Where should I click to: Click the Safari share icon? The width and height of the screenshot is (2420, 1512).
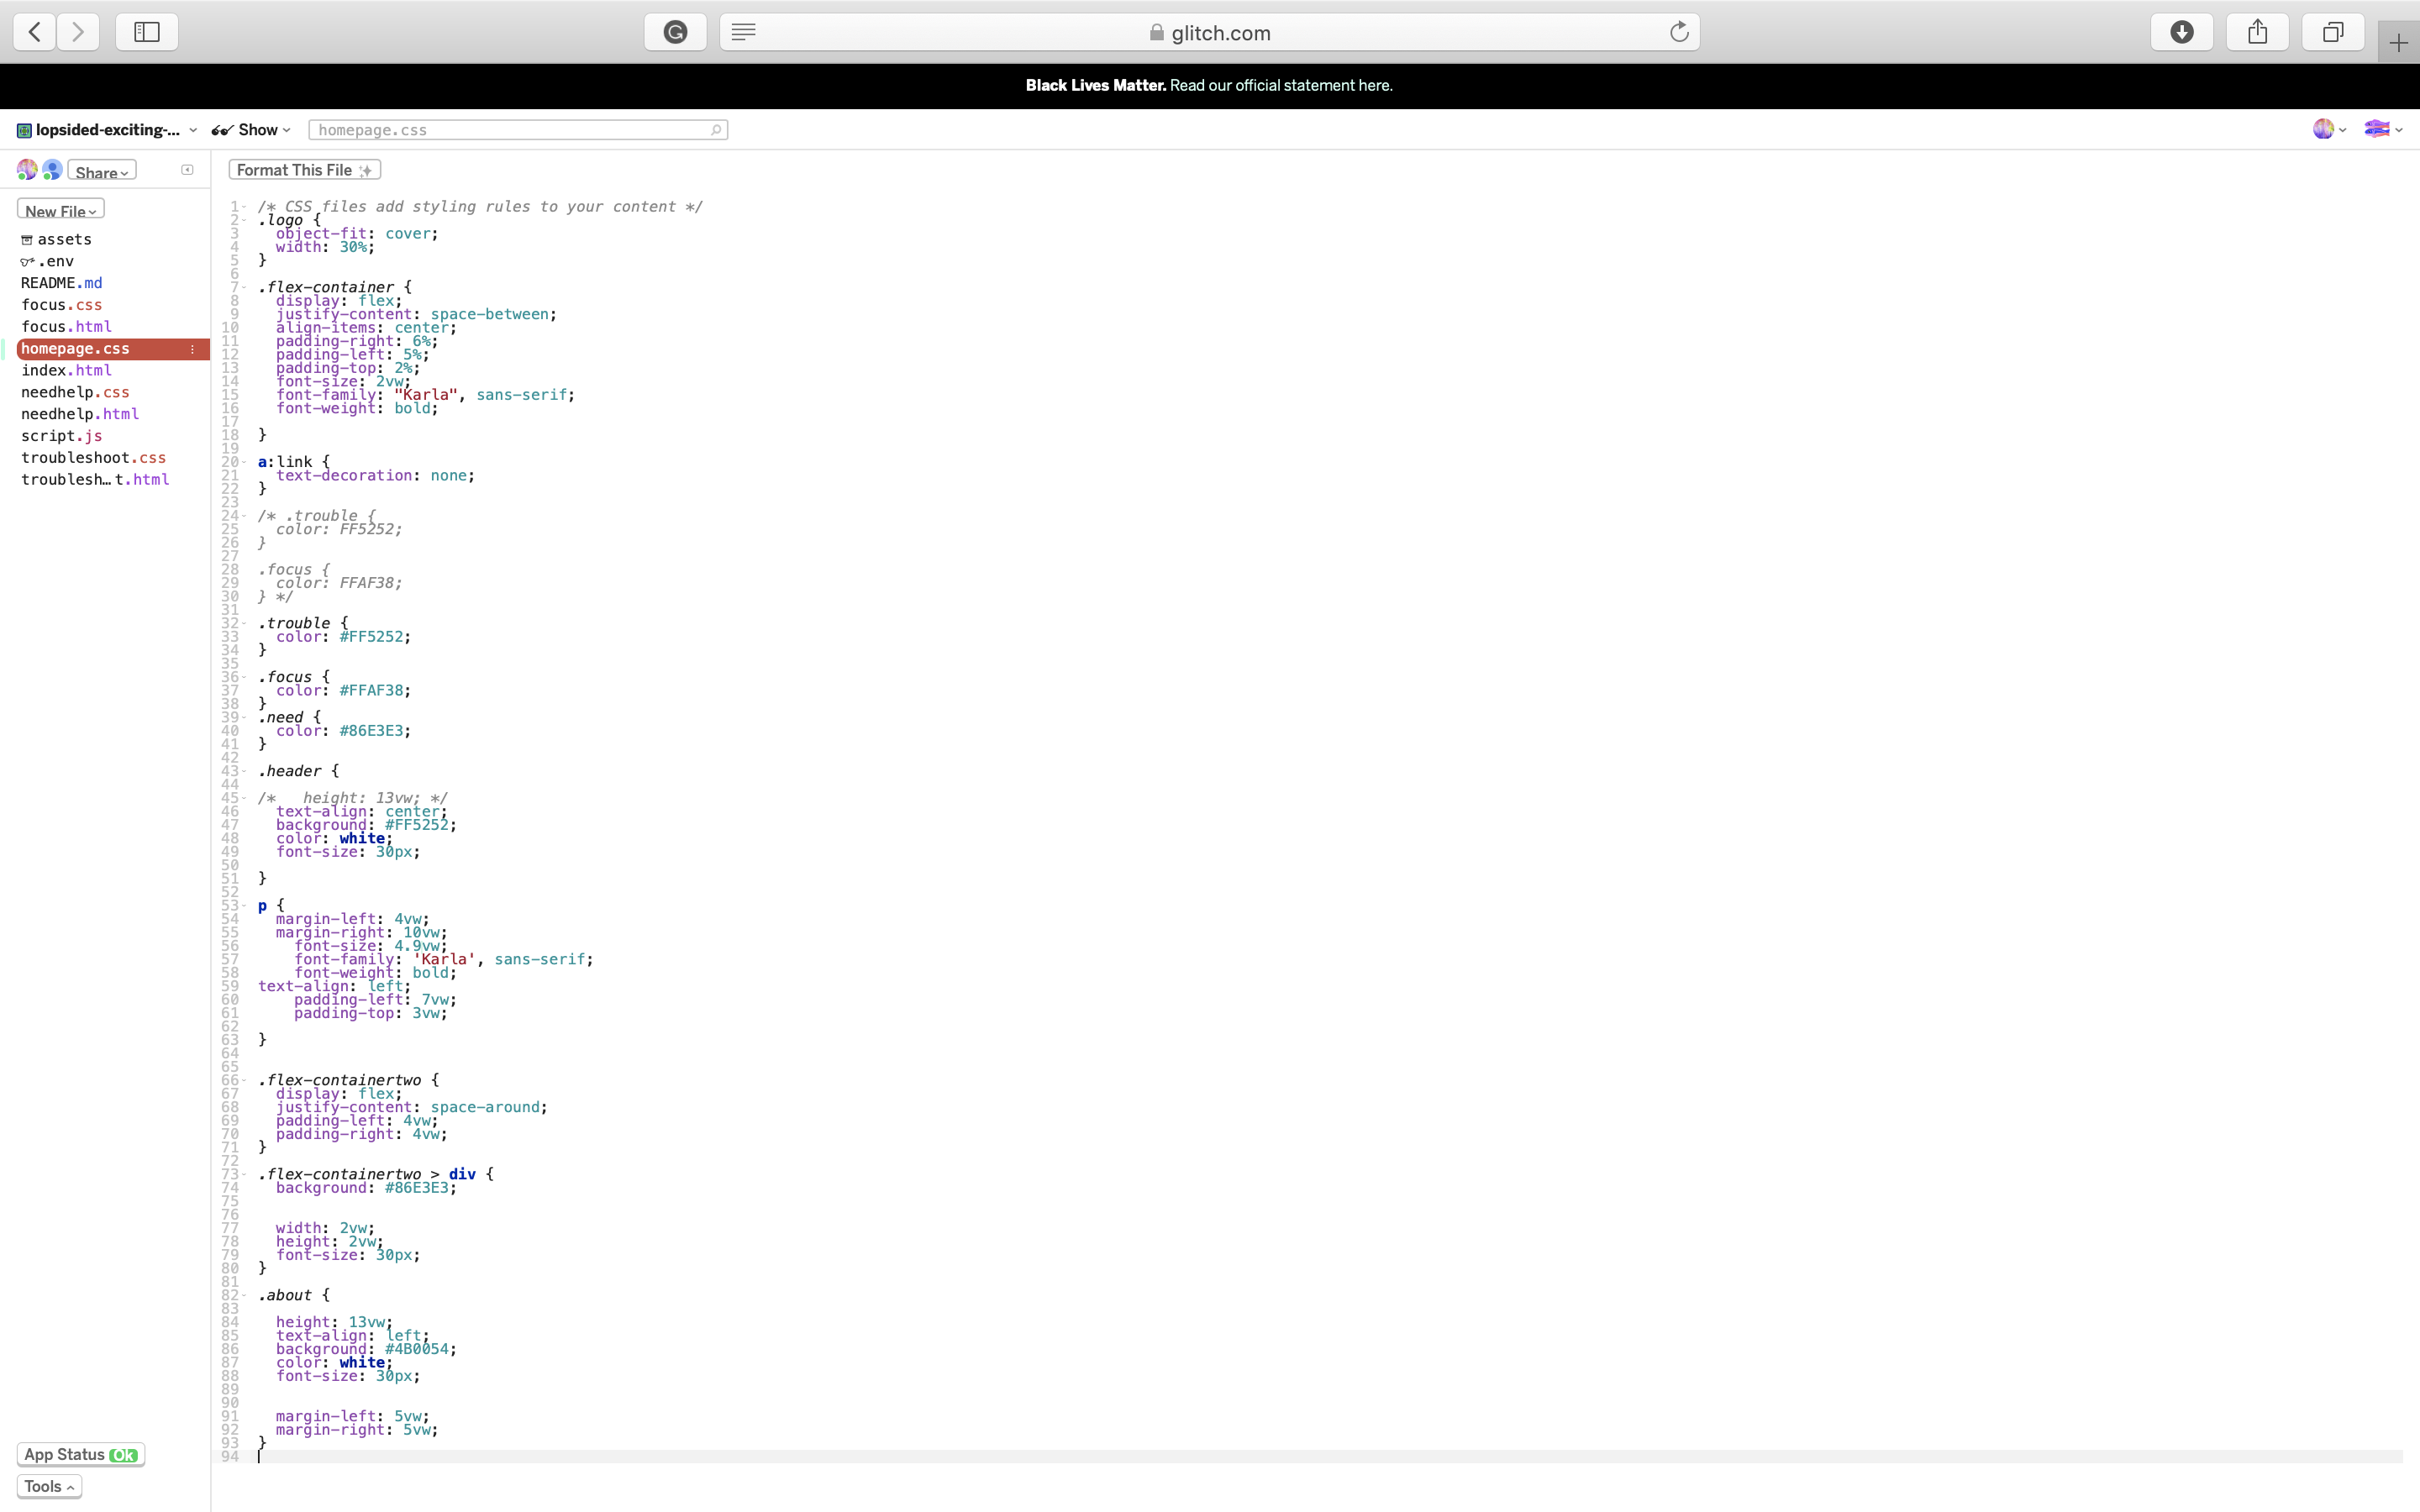click(2257, 32)
